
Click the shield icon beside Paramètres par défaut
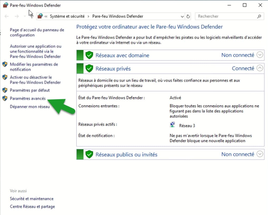coord(5,90)
